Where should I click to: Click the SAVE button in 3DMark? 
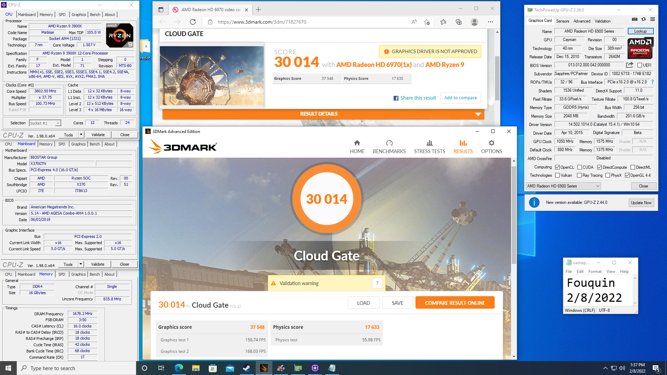click(397, 303)
